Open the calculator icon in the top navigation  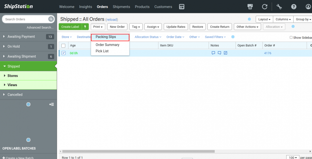182,7
